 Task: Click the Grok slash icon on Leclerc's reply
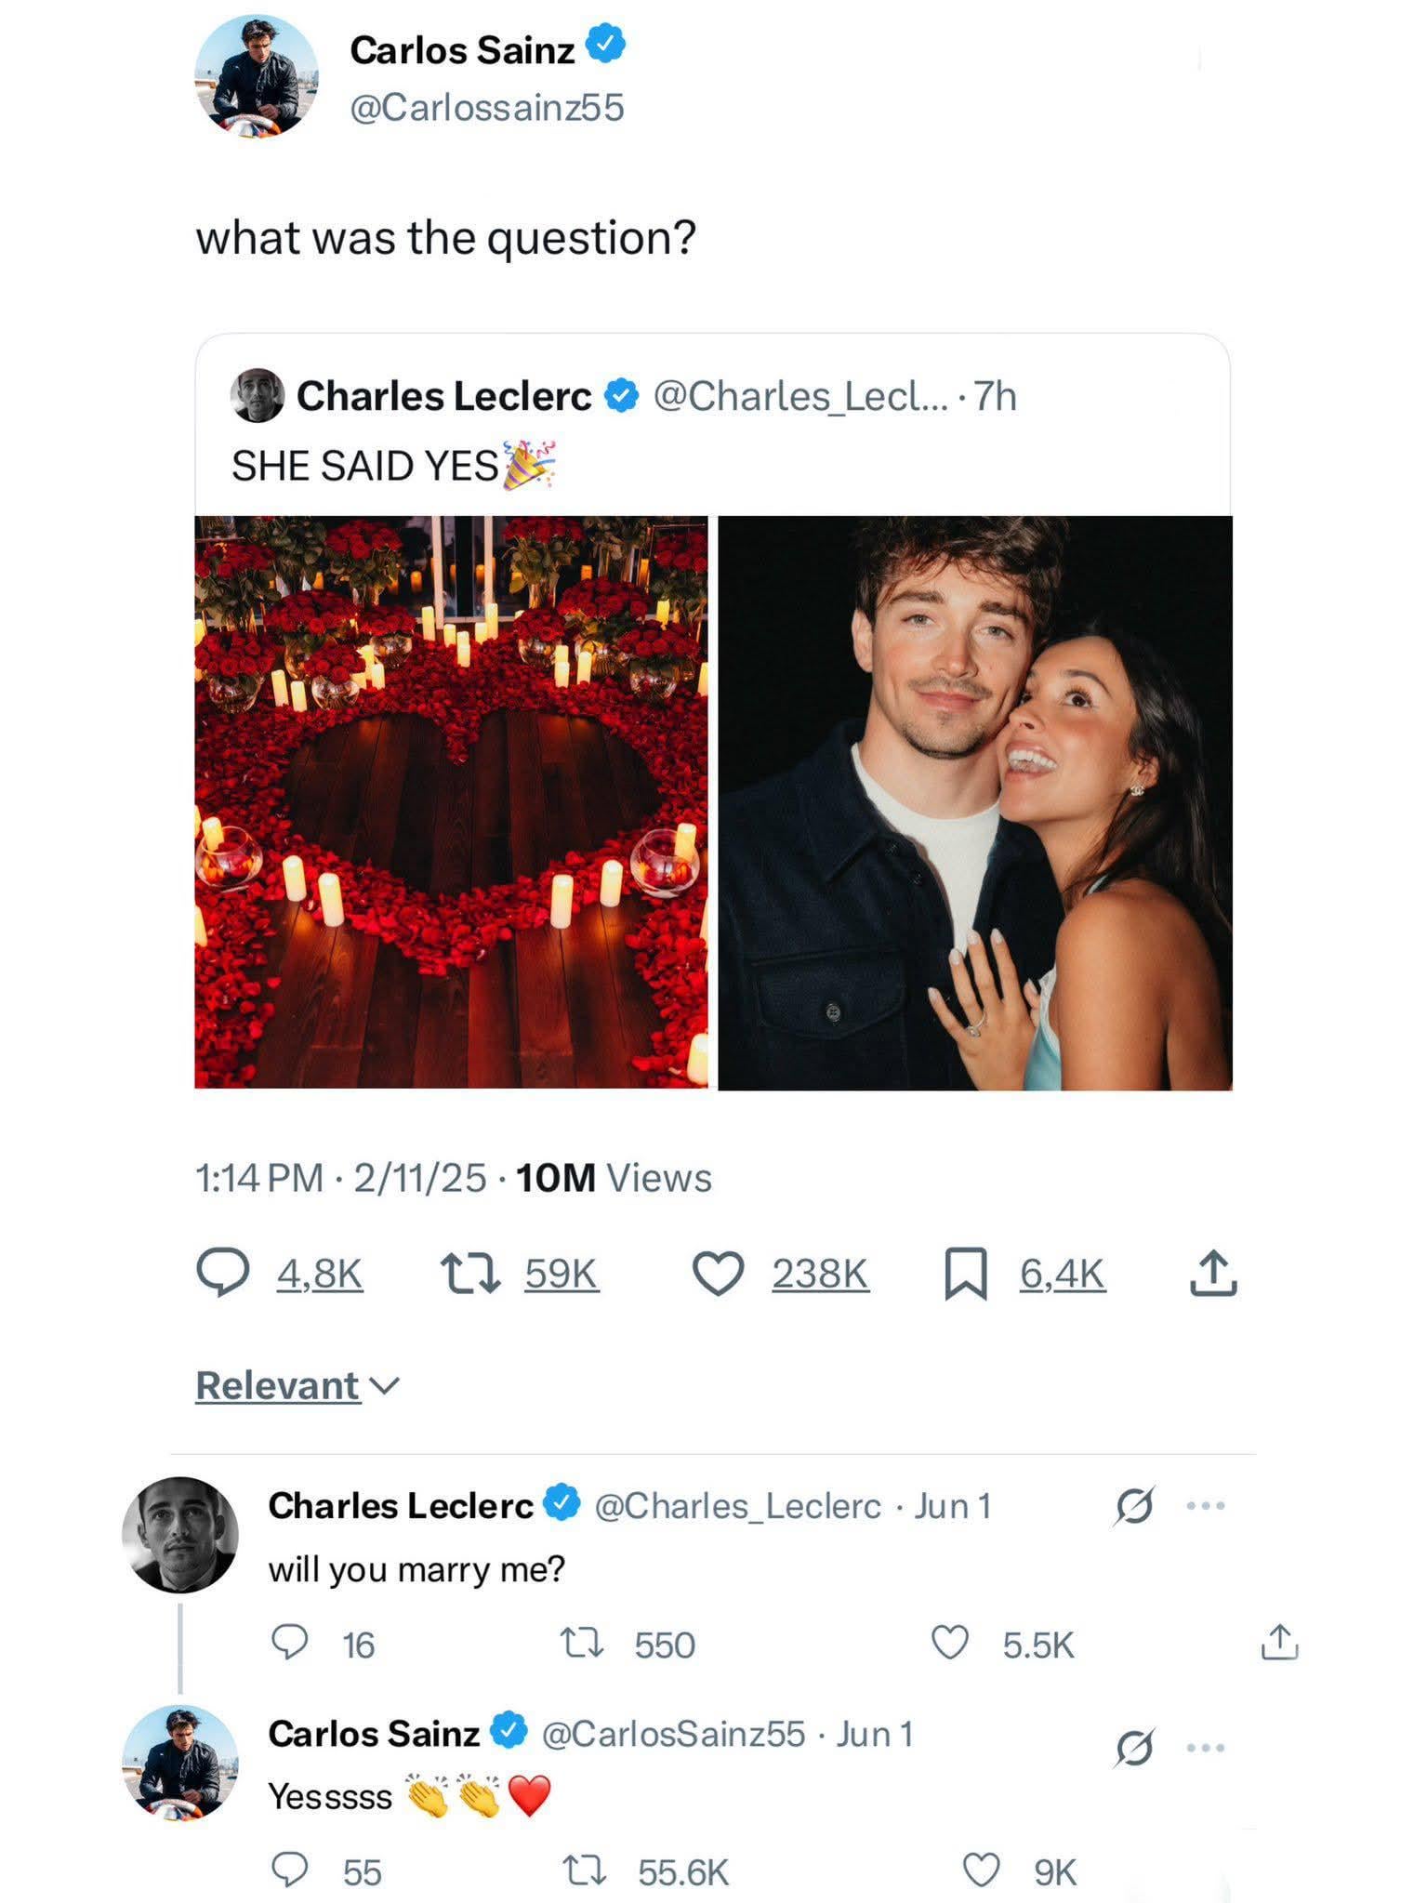(1134, 1506)
